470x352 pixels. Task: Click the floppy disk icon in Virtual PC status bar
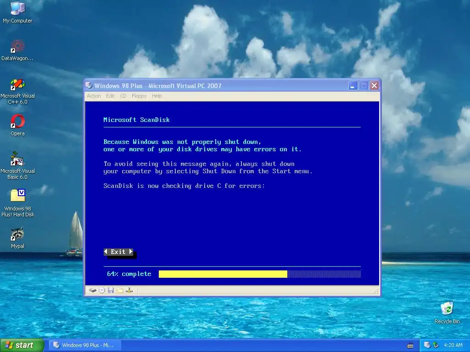coord(111,290)
